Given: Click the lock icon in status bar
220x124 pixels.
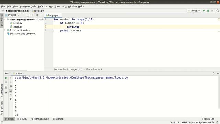Looking at the screenshot, I should [213, 123].
